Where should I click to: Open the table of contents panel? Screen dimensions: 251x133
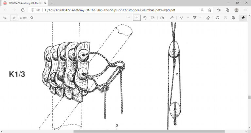(x=5, y=18)
